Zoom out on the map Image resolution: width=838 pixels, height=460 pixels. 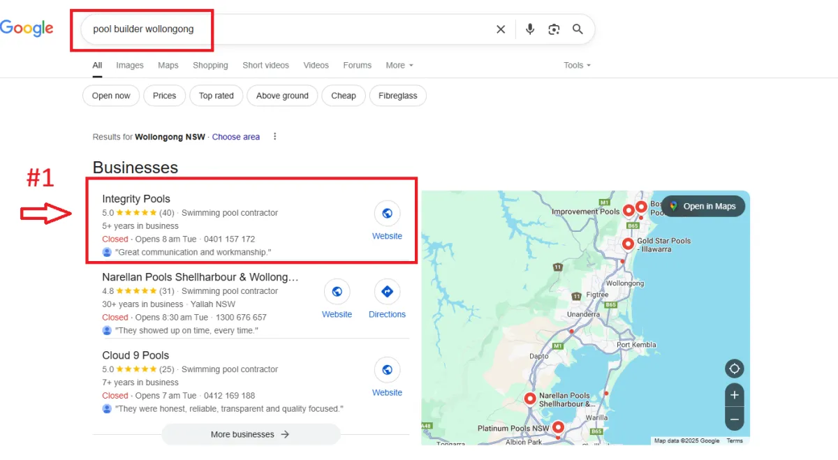734,419
